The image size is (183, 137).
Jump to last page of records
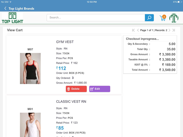click(x=174, y=30)
